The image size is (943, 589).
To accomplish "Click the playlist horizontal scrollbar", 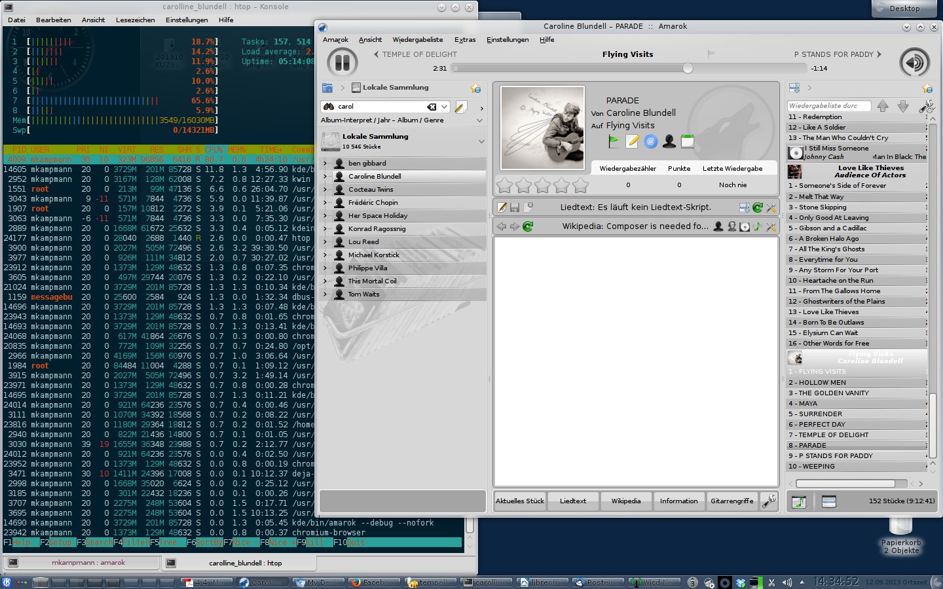I will click(845, 484).
